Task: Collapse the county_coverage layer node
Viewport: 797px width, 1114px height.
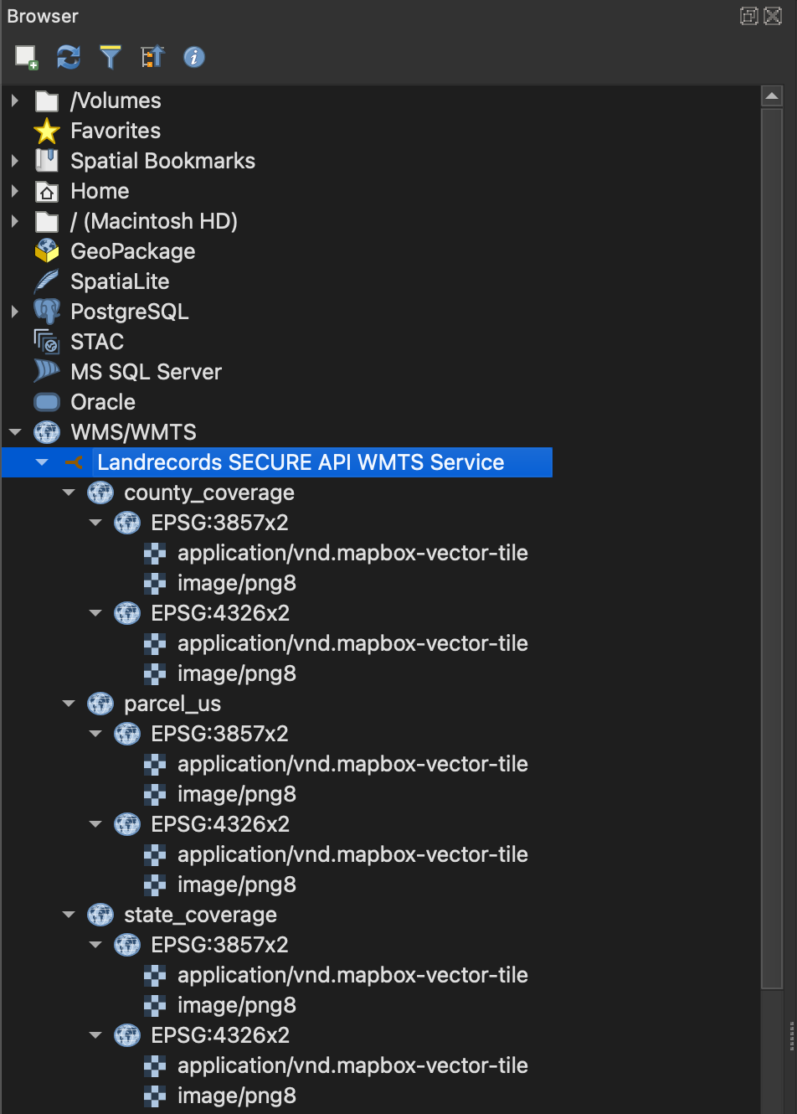Action: [x=69, y=493]
